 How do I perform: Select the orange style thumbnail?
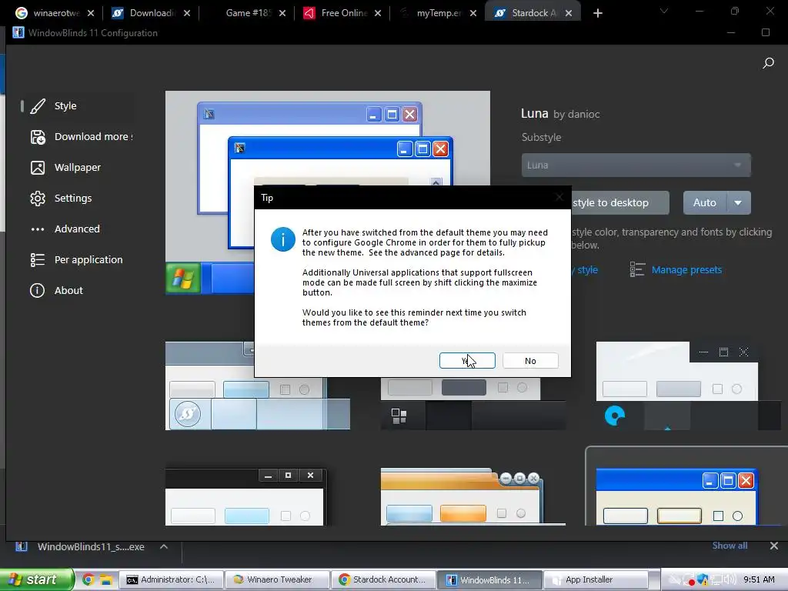click(473, 497)
